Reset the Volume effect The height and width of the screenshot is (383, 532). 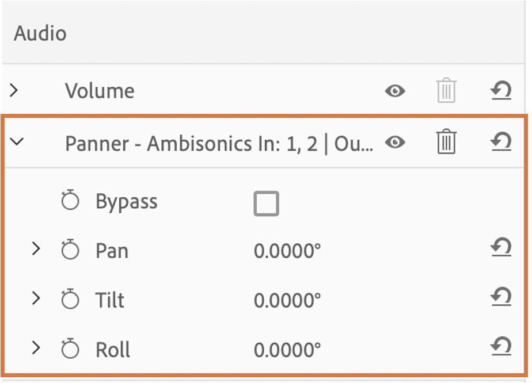point(501,91)
